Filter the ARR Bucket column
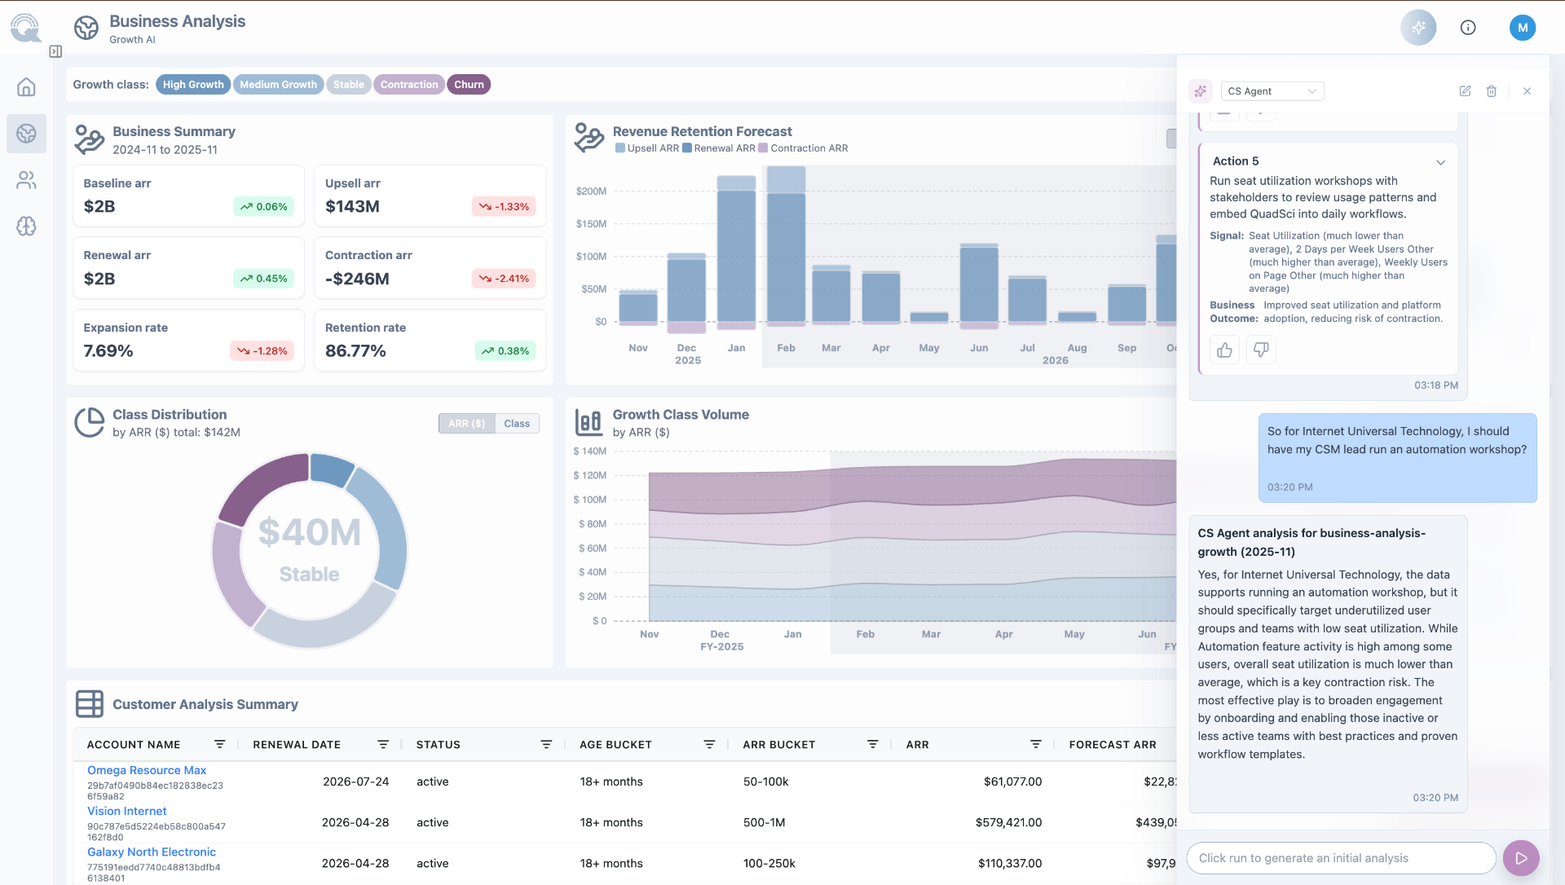This screenshot has height=885, width=1565. point(873,744)
